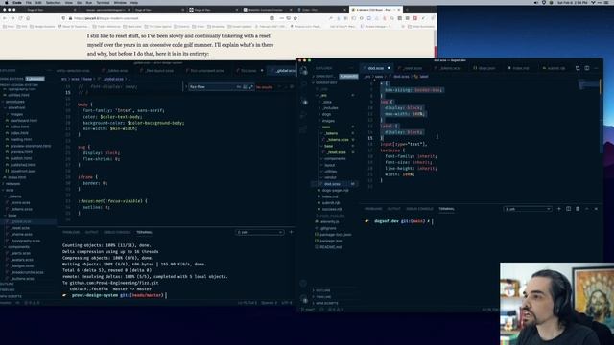
Task: Open Explorer in right VS Code activity bar
Action: (x=303, y=71)
